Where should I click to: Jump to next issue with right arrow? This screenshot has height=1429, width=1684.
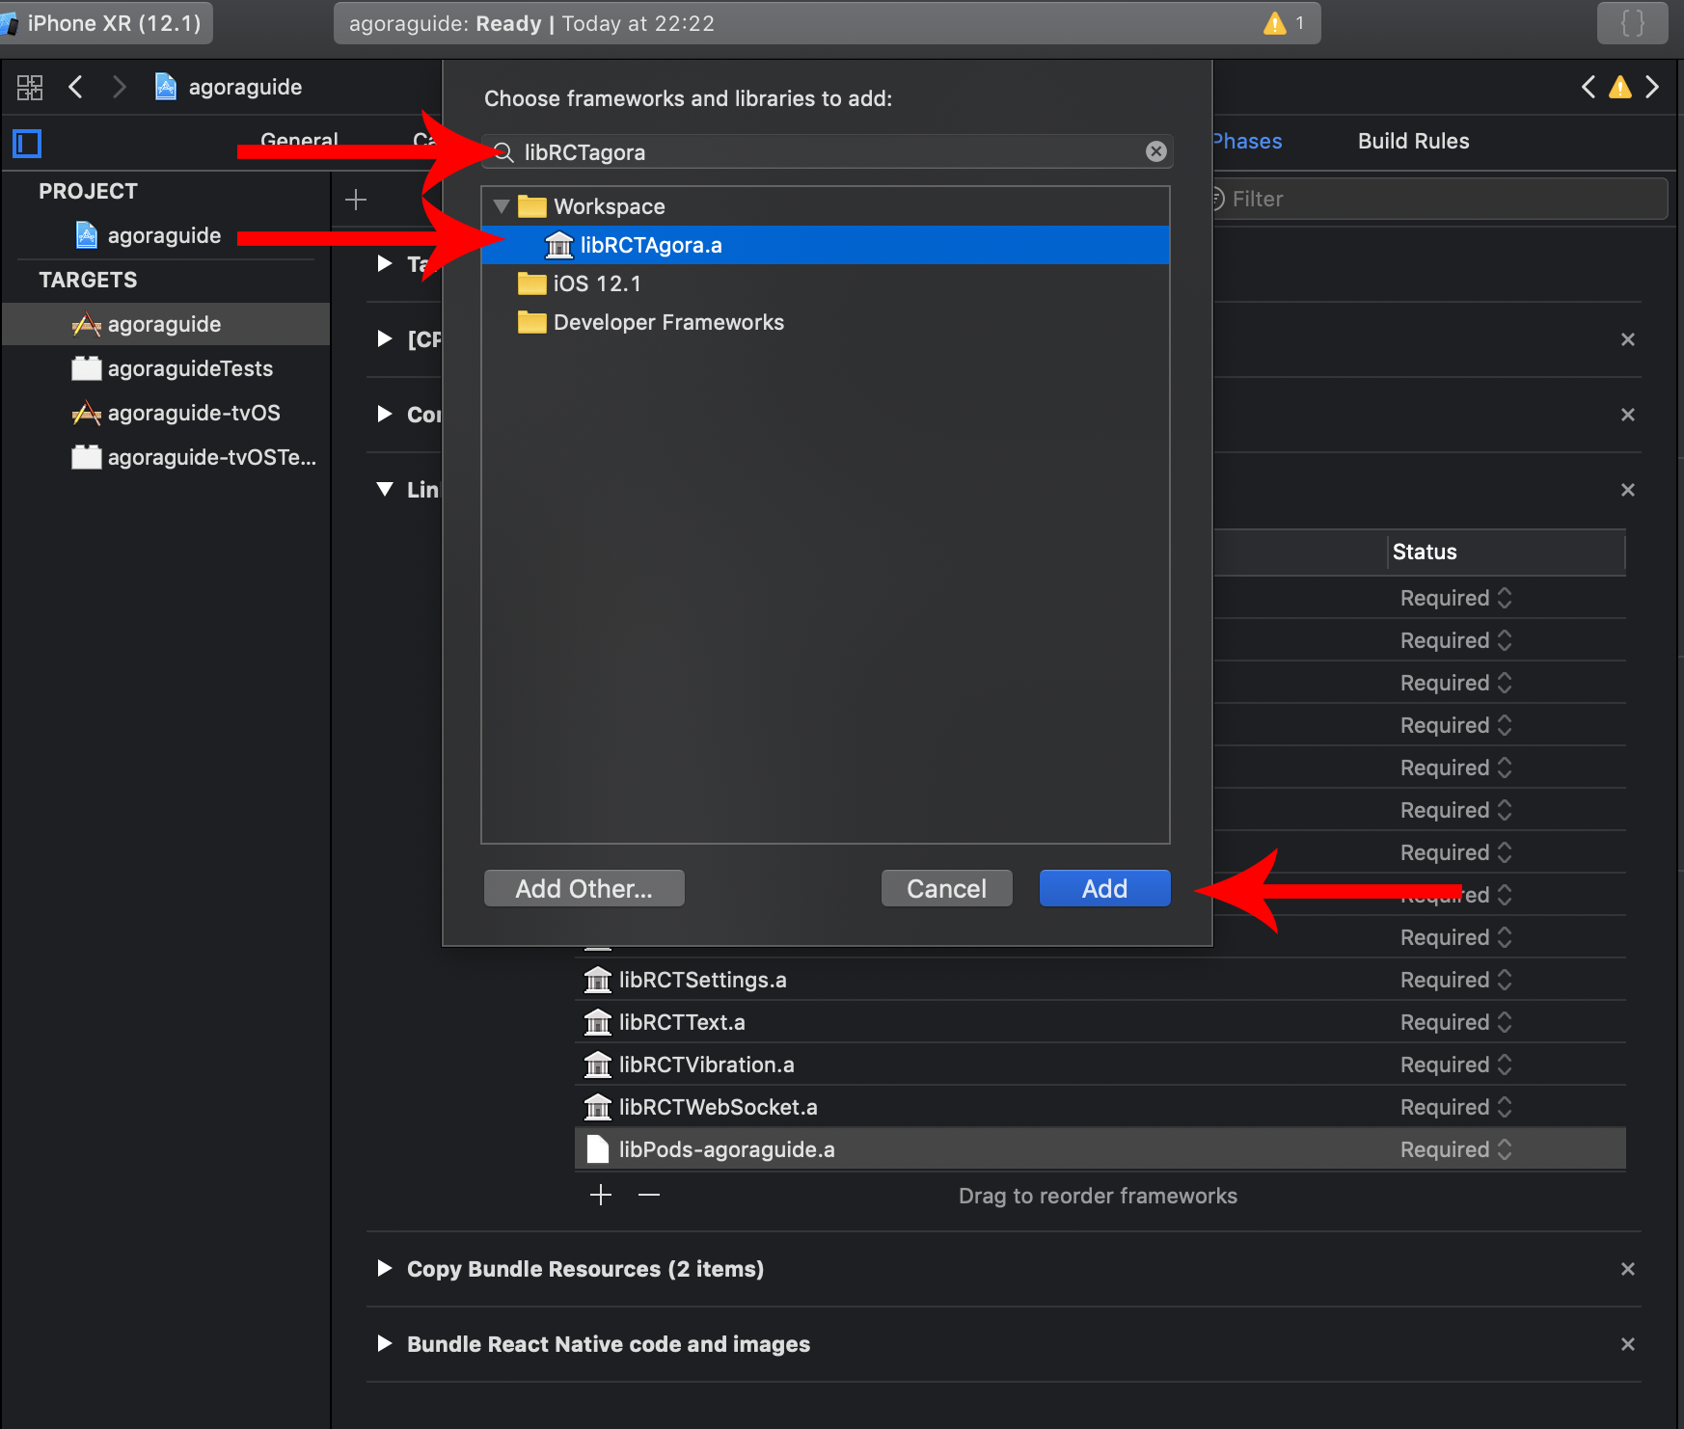tap(1652, 87)
